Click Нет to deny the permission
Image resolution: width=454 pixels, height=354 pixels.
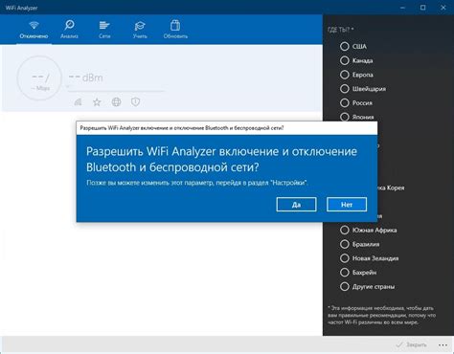coord(347,205)
